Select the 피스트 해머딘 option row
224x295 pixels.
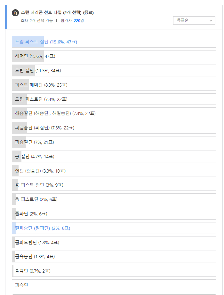coord(114,85)
